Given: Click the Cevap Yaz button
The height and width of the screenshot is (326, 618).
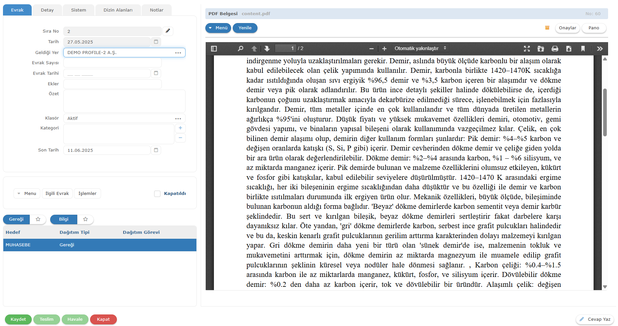Looking at the screenshot, I should (x=595, y=319).
